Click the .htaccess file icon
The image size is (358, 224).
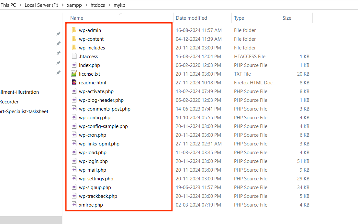[x=74, y=56]
